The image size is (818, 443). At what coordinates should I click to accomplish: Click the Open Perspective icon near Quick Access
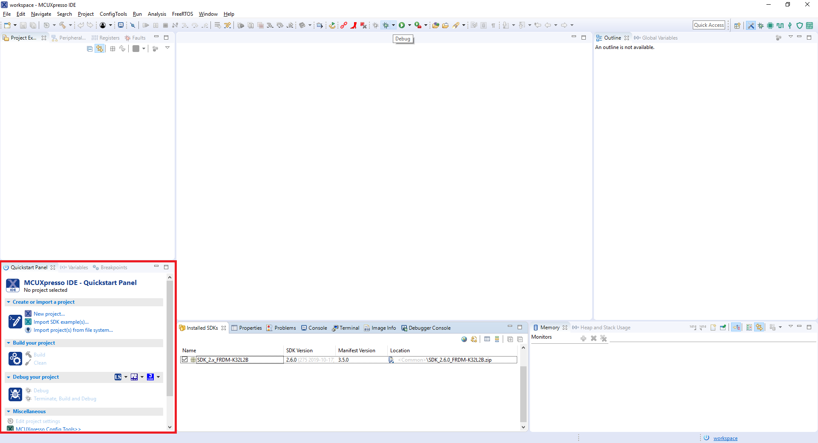tap(737, 26)
